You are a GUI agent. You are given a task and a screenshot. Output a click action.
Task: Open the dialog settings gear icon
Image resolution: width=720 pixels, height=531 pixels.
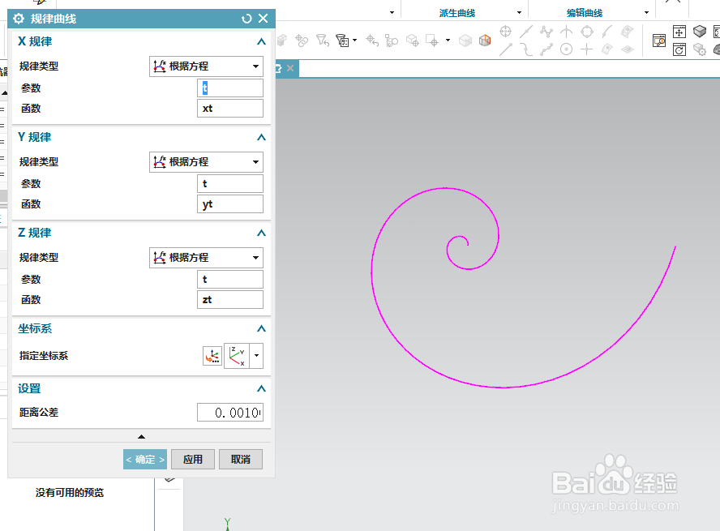[x=19, y=19]
